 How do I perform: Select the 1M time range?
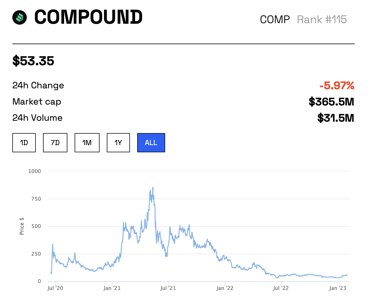point(87,143)
